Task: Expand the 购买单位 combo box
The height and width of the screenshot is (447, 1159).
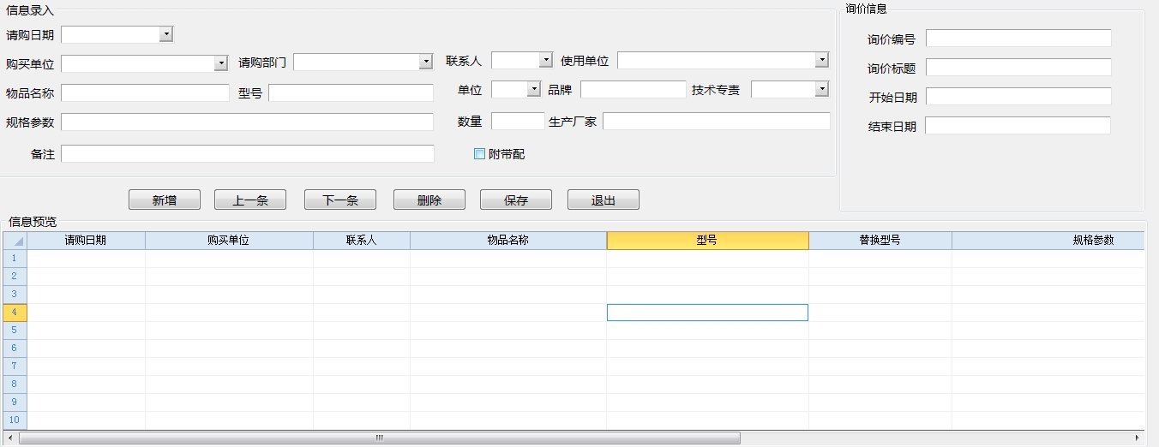Action: 221,63
